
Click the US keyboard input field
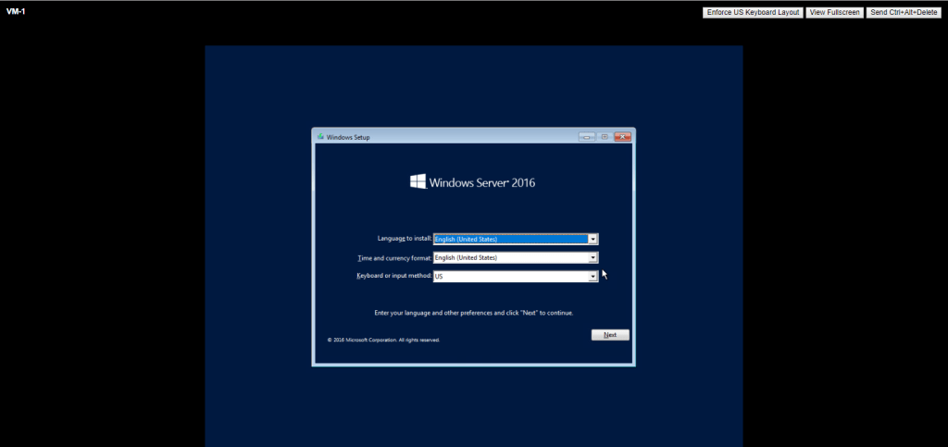[x=510, y=277]
